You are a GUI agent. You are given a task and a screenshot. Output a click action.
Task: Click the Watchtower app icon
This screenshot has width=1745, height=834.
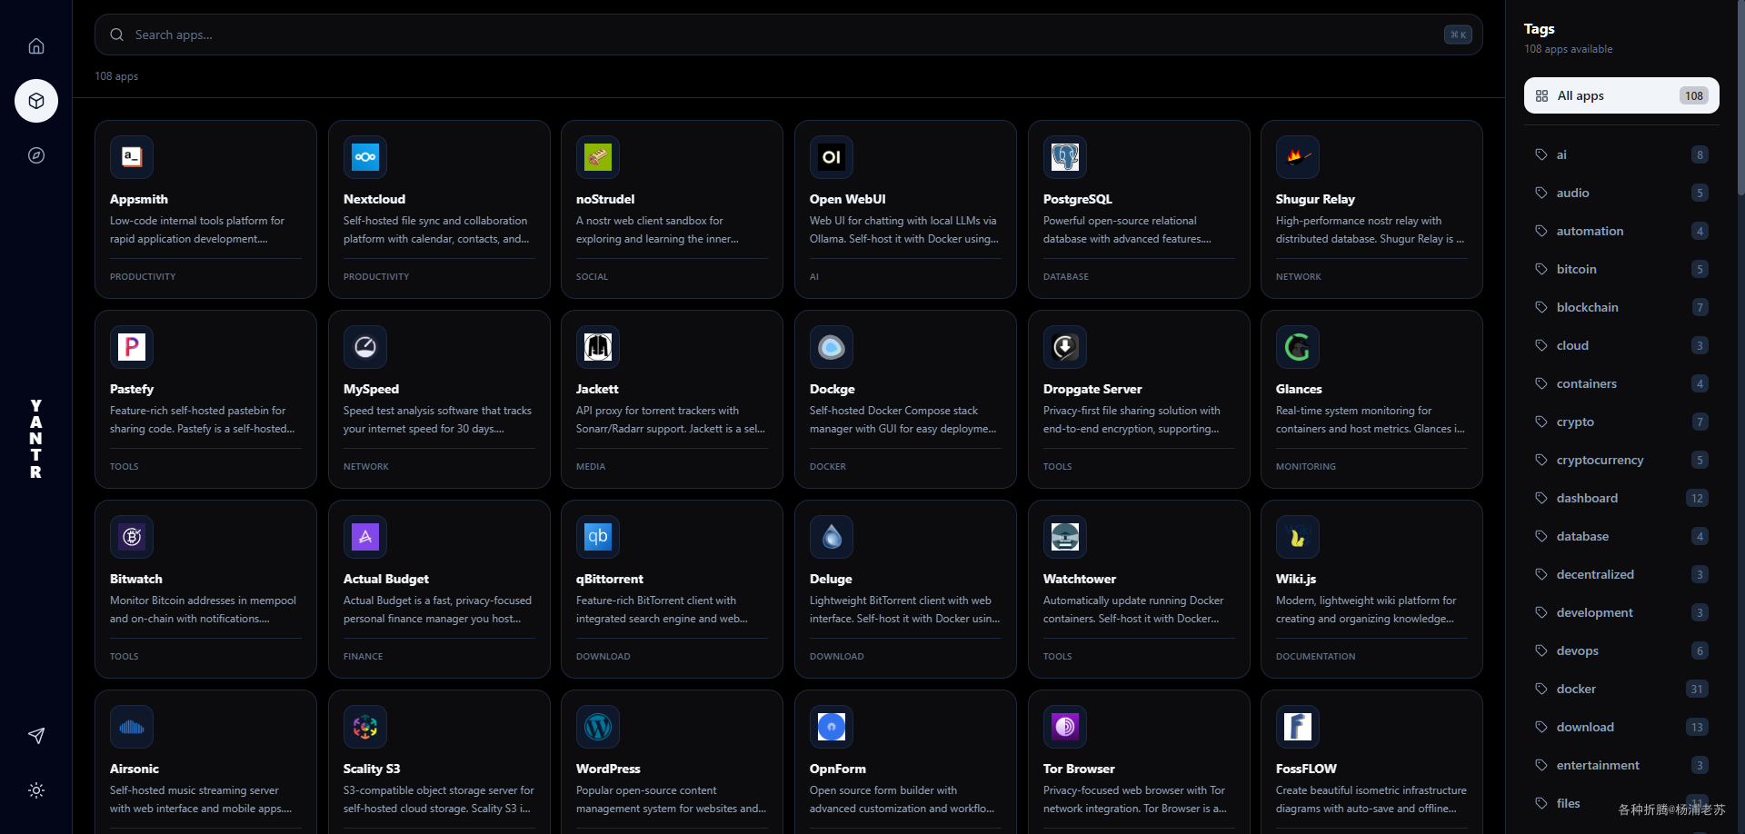click(x=1065, y=537)
